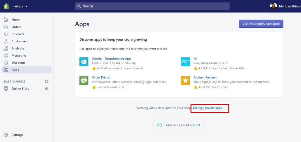Click the Product Reviews star icon

(185, 80)
